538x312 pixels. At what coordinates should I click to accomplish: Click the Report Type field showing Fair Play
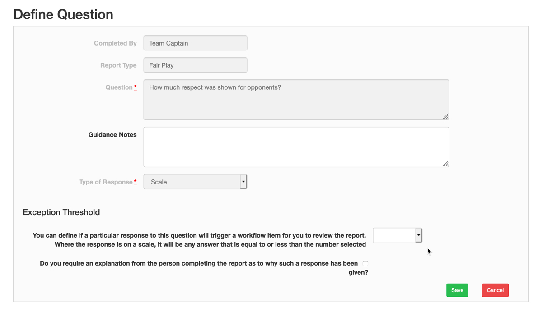pyautogui.click(x=195, y=65)
